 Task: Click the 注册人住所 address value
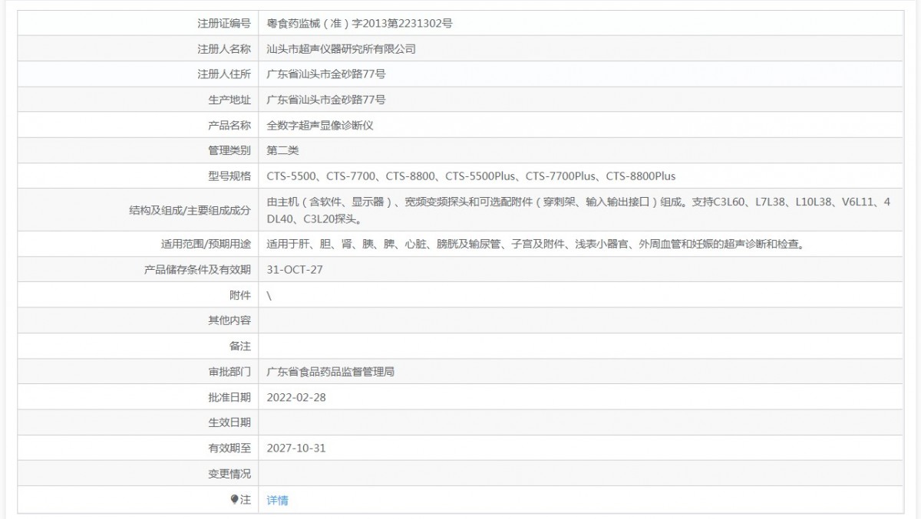pos(326,74)
